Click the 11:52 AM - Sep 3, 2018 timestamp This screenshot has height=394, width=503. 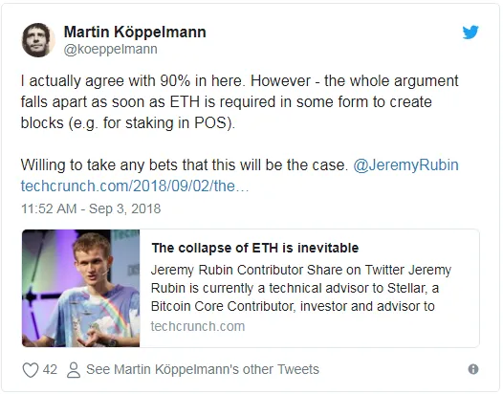point(91,208)
